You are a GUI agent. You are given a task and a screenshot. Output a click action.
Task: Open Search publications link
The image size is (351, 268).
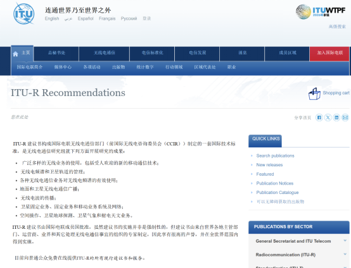275,155
